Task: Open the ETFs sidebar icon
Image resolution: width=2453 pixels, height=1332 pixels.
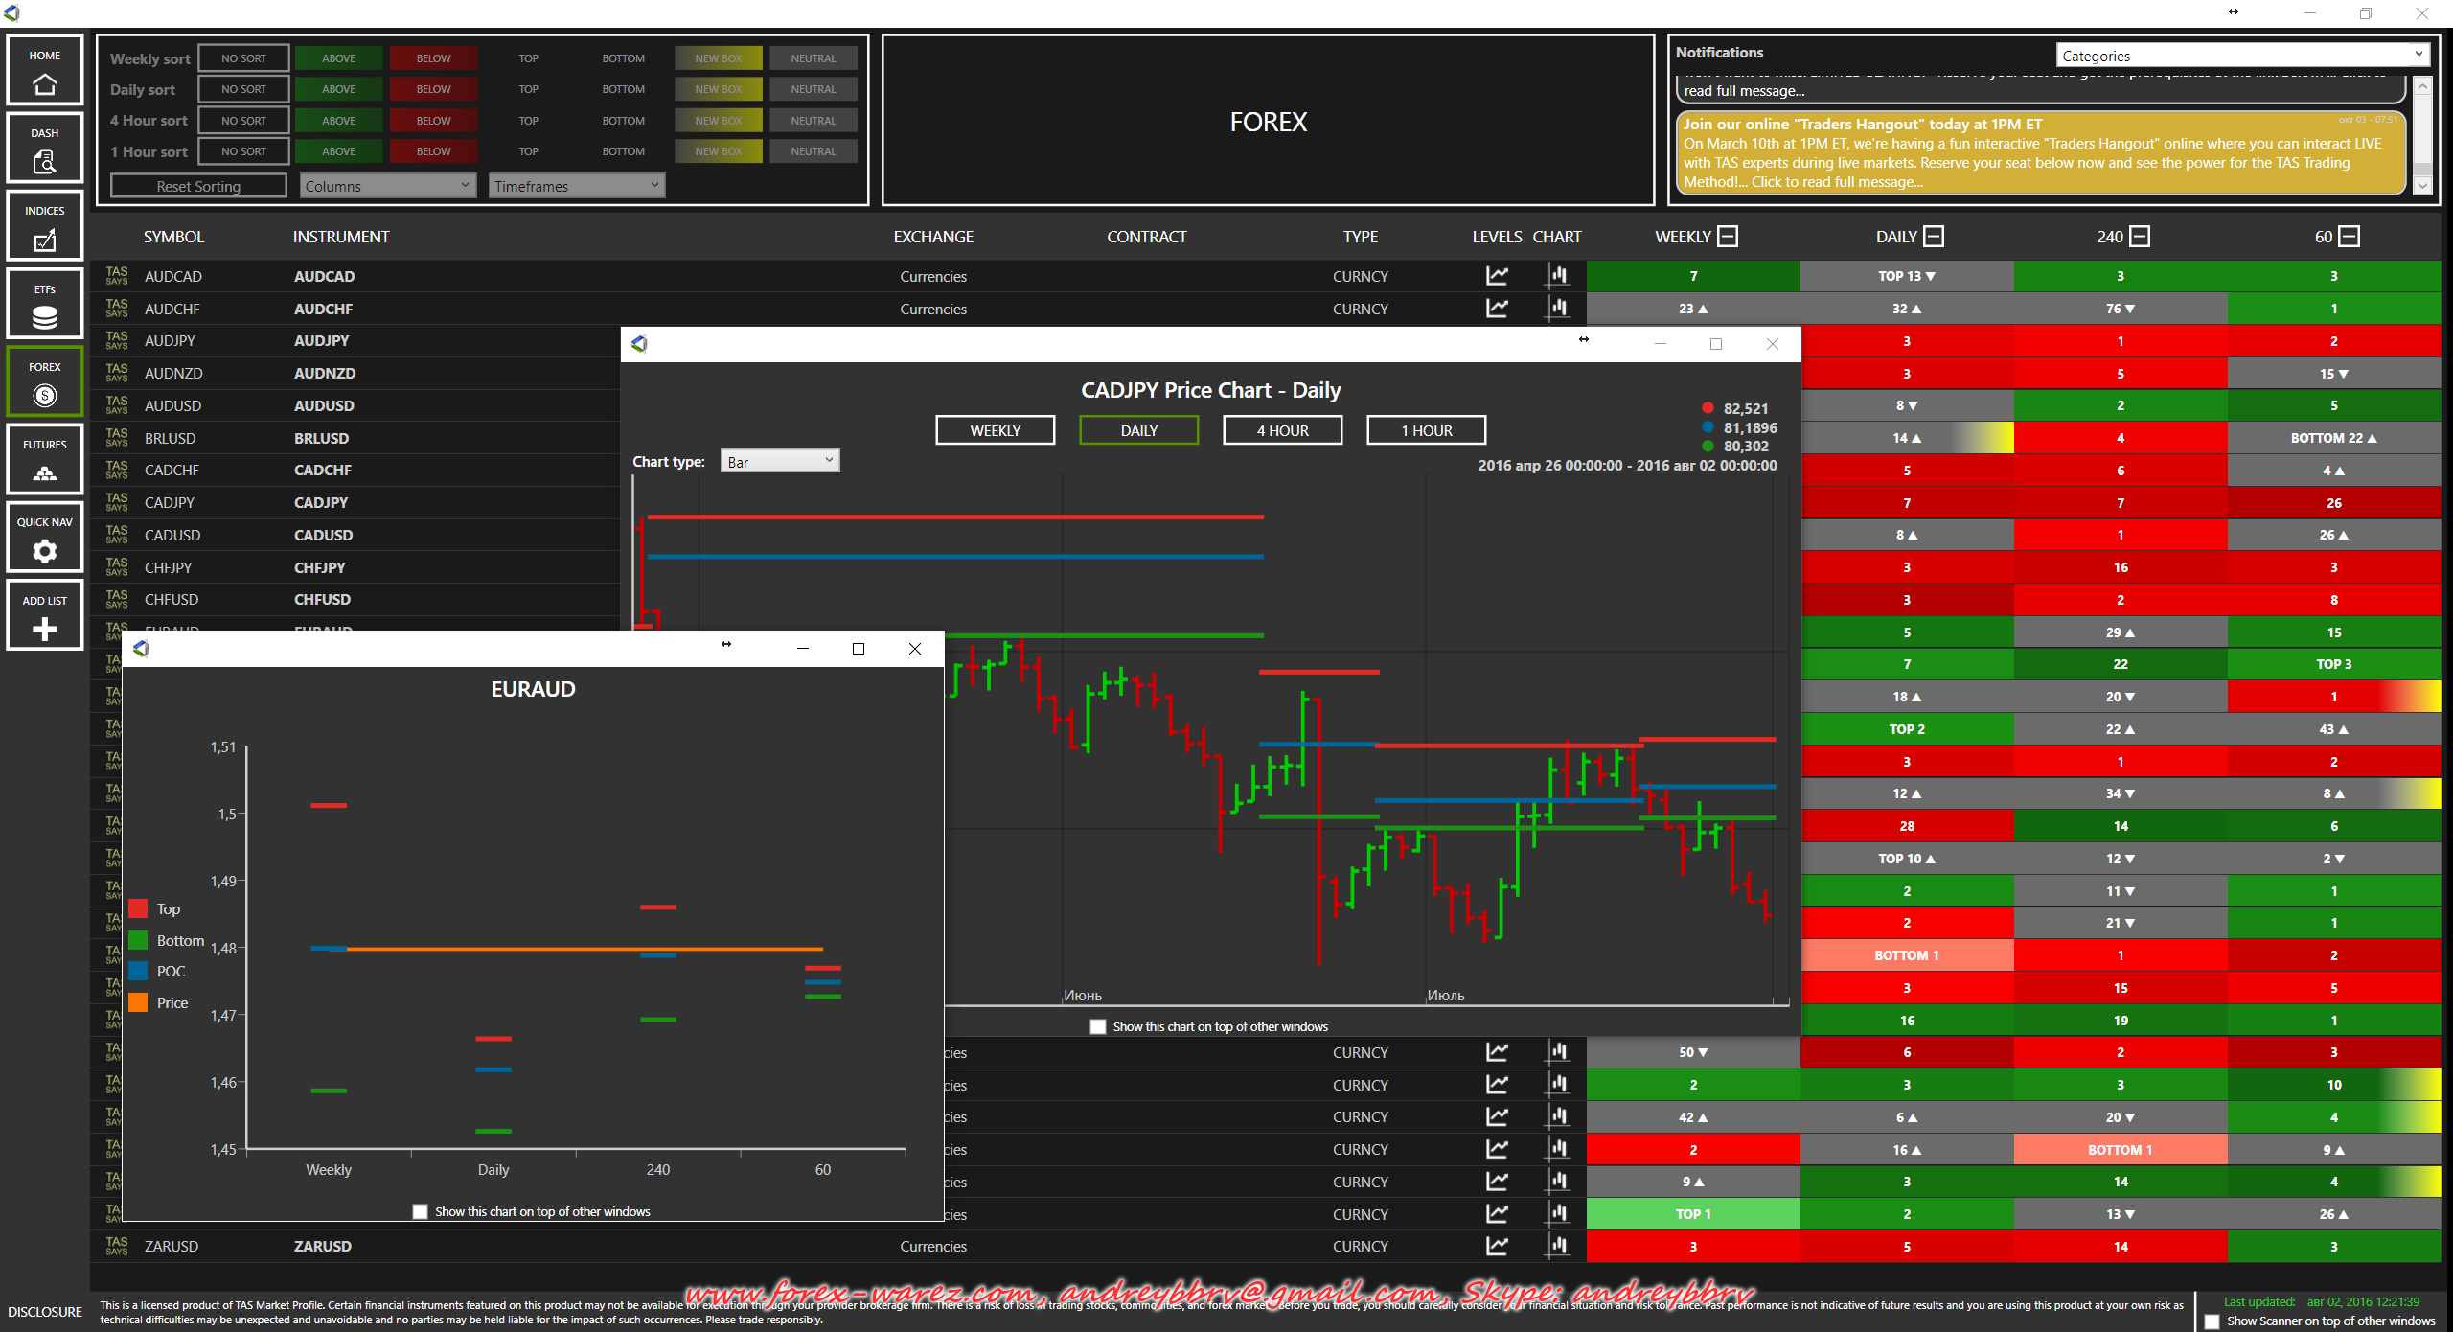Action: 44,306
